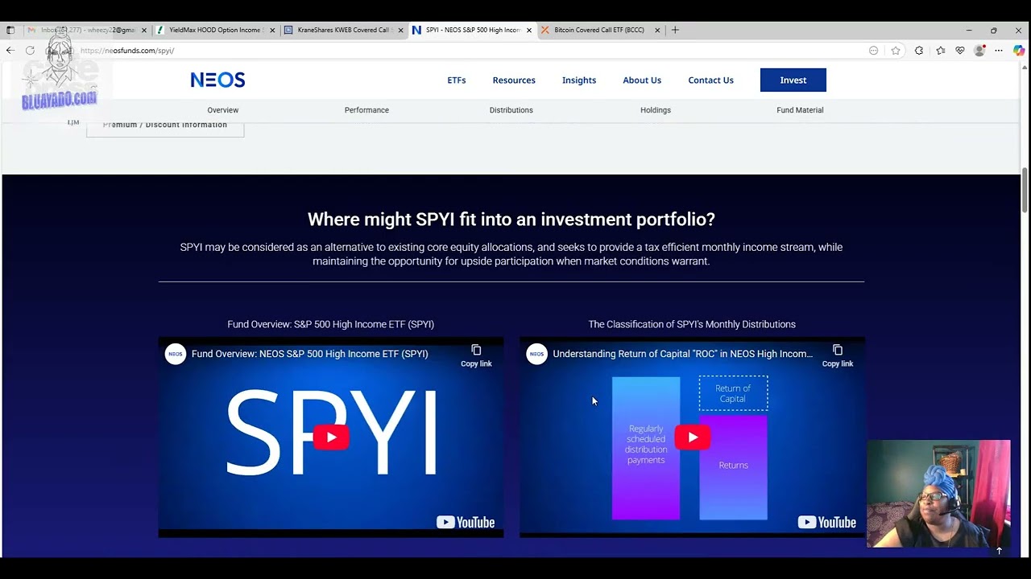
Task: Jump to the Performance section
Action: click(x=366, y=110)
